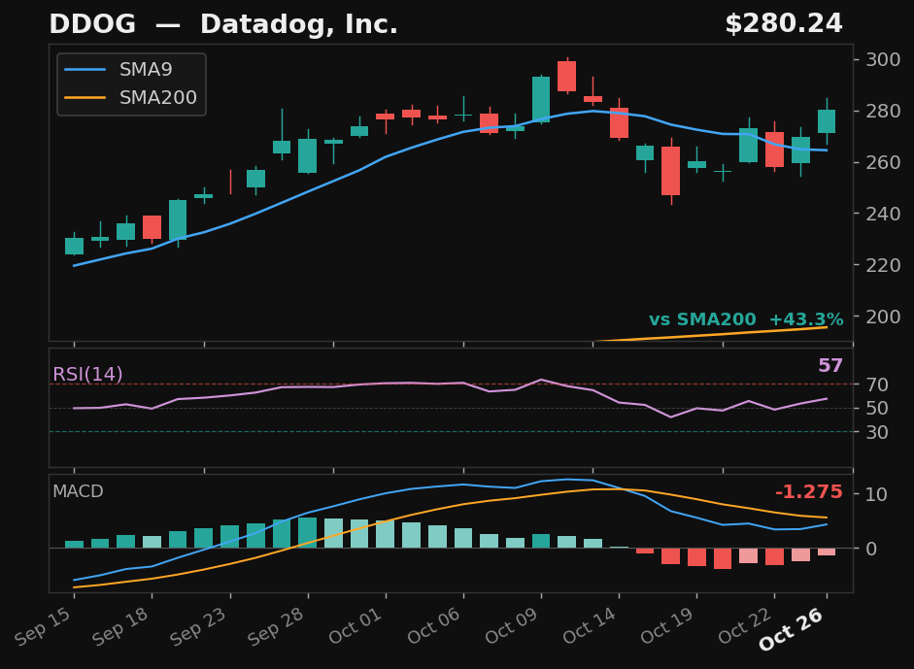Click the MACD 0 axis label
Viewport: 914px width, 669px height.
coord(871,549)
